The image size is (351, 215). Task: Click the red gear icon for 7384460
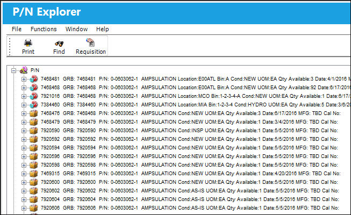point(34,105)
